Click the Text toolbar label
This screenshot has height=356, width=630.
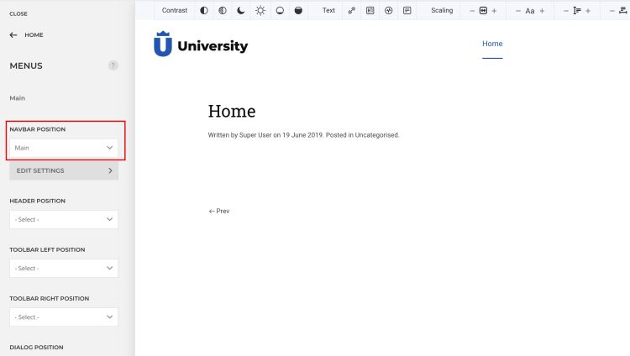pos(328,10)
